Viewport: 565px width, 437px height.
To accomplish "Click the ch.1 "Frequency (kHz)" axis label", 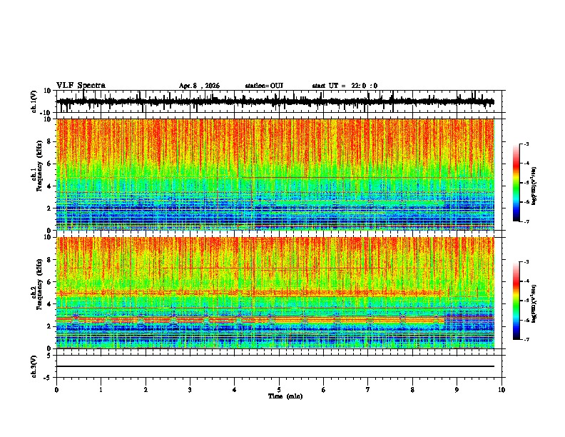I will coord(39,166).
